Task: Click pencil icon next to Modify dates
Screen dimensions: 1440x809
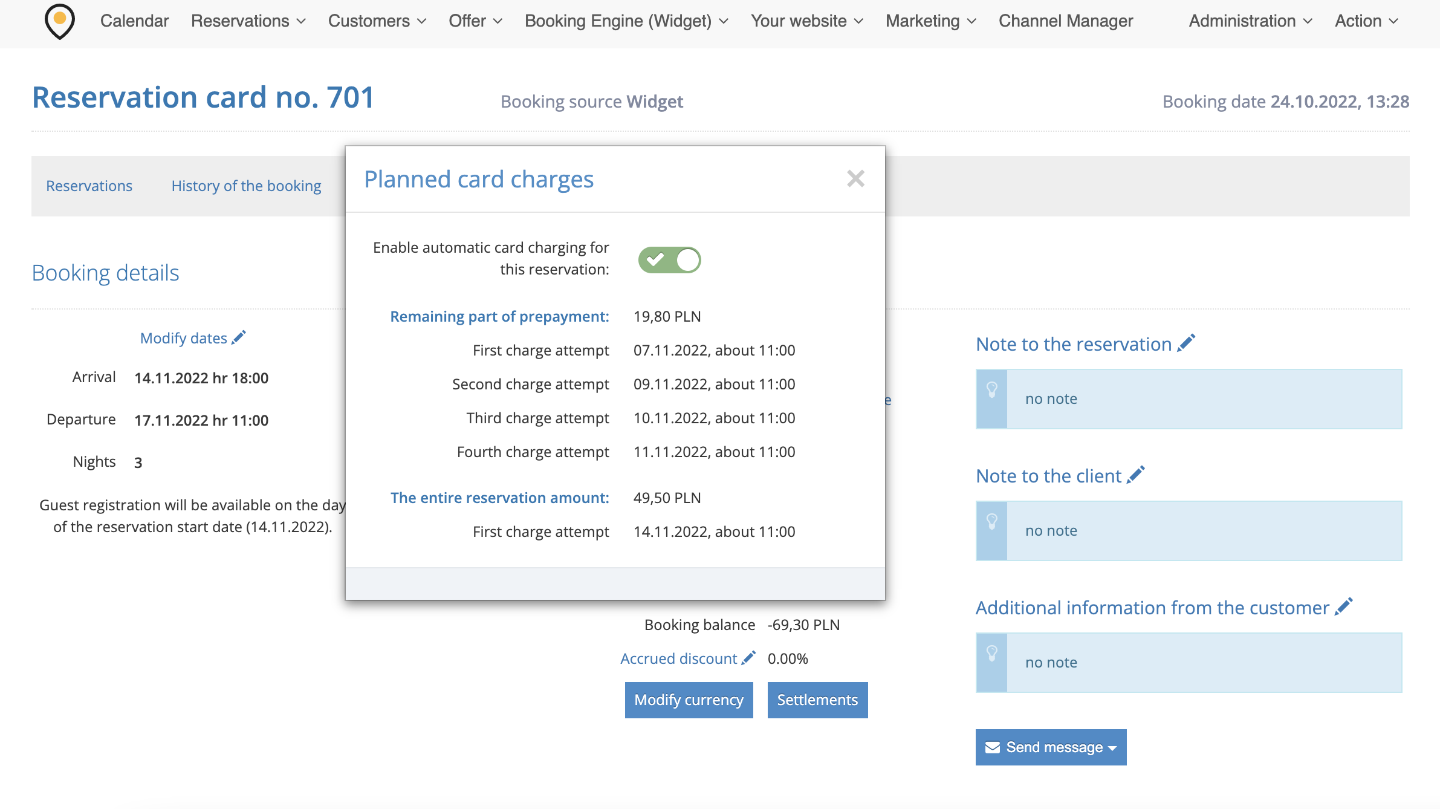Action: point(239,337)
